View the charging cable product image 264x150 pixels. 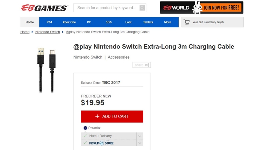(46, 70)
